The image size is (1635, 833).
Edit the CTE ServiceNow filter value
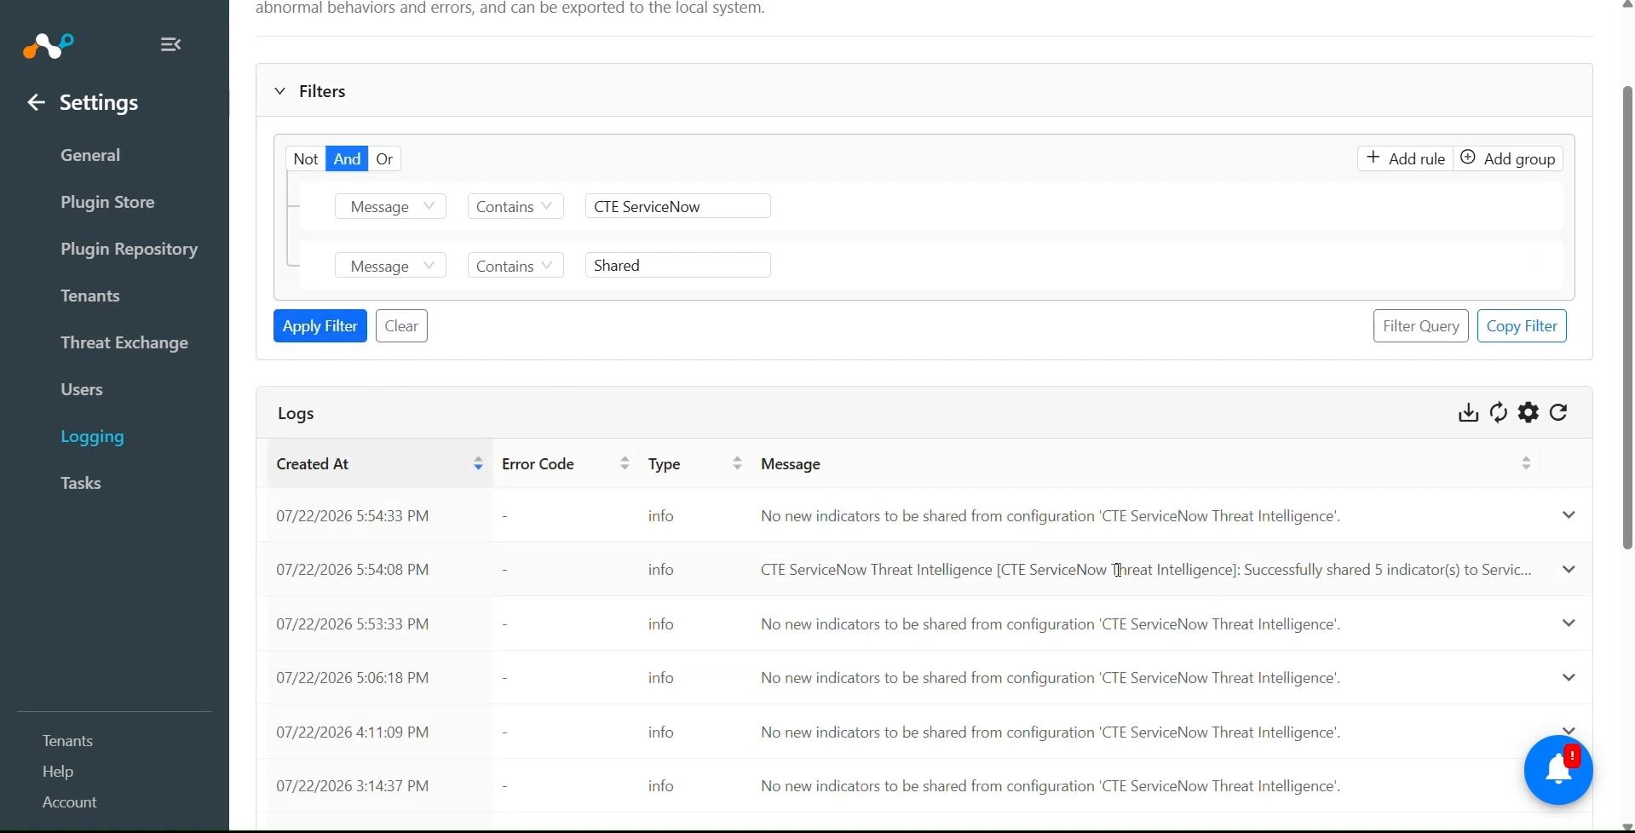pyautogui.click(x=678, y=207)
